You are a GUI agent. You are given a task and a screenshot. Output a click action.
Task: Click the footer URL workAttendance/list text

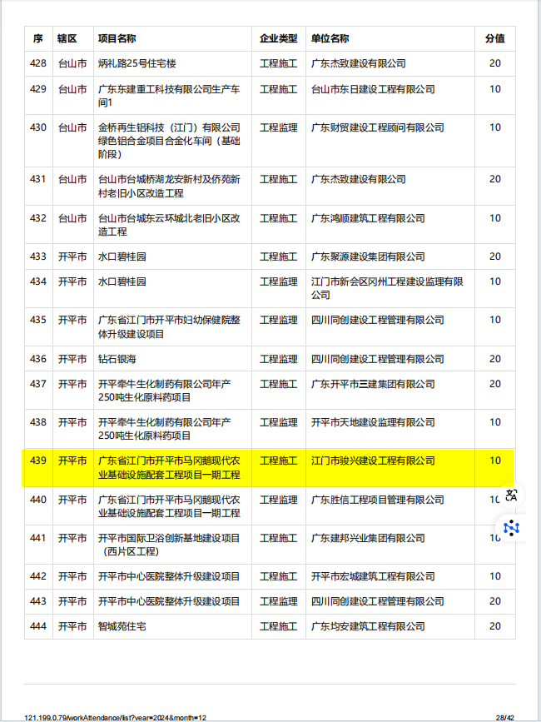115,717
